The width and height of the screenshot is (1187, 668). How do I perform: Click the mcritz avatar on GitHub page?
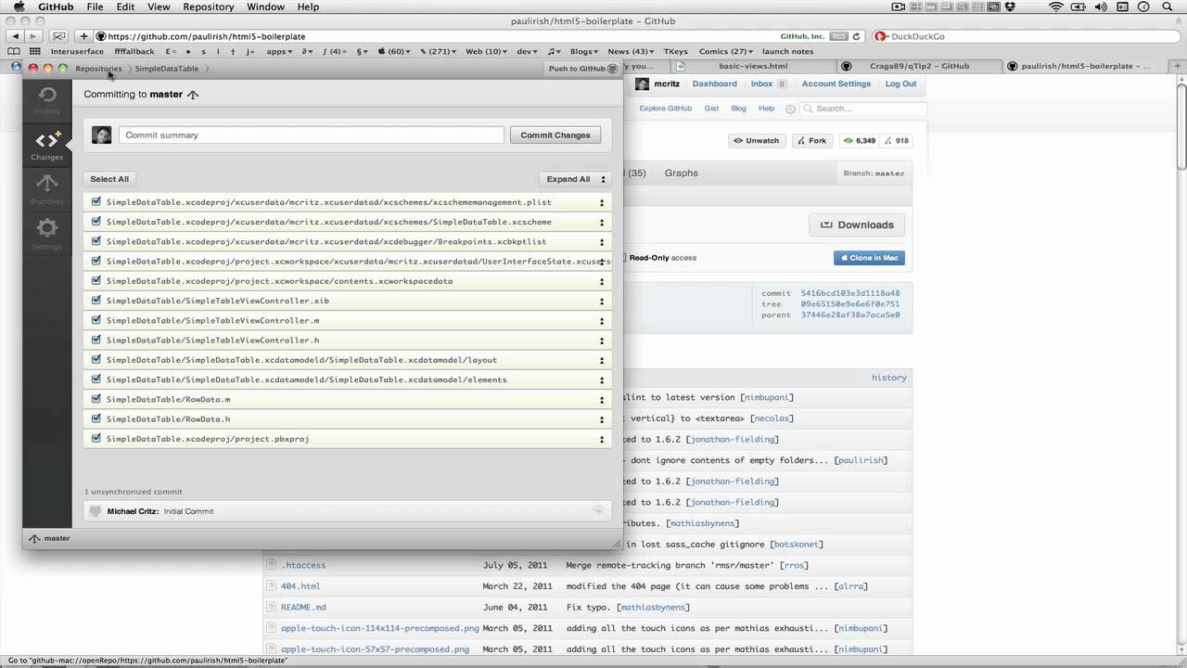[642, 83]
